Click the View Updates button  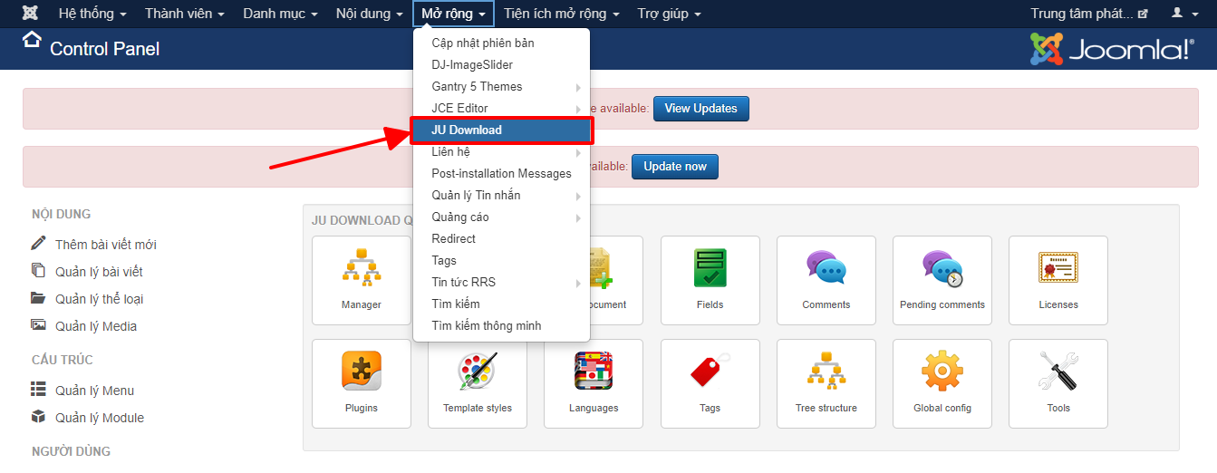(x=701, y=109)
